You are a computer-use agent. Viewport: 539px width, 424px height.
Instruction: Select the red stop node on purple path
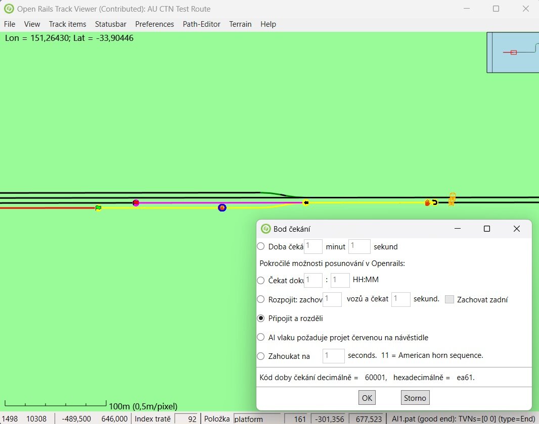136,203
